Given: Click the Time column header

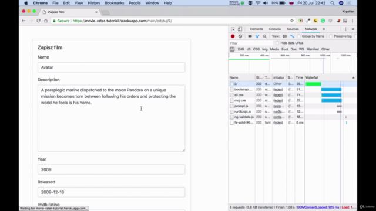Looking at the screenshot, I should click(x=299, y=77).
